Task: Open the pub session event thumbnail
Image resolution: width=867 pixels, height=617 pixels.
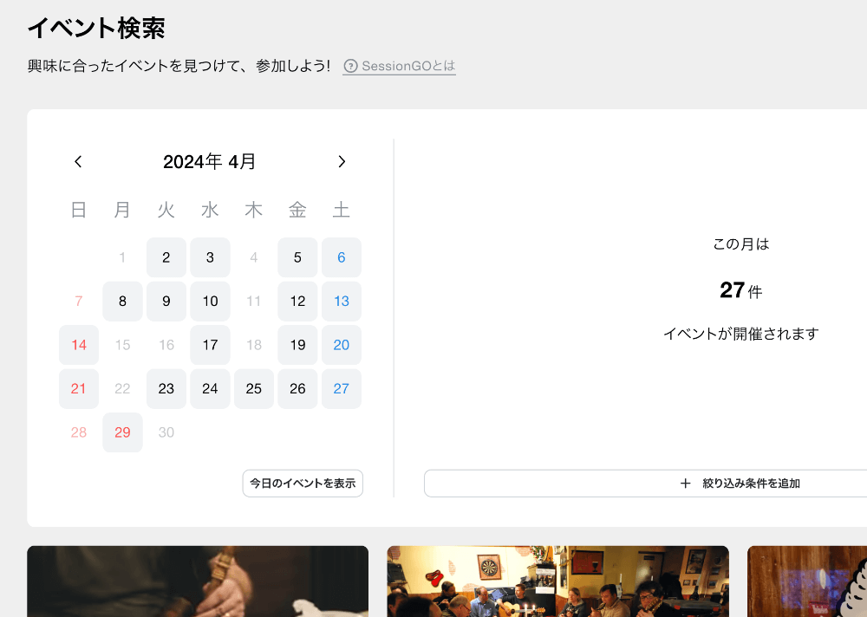Action: pos(557,581)
